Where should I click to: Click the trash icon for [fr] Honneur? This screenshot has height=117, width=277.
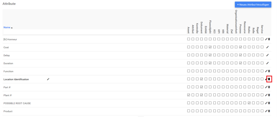(269, 39)
